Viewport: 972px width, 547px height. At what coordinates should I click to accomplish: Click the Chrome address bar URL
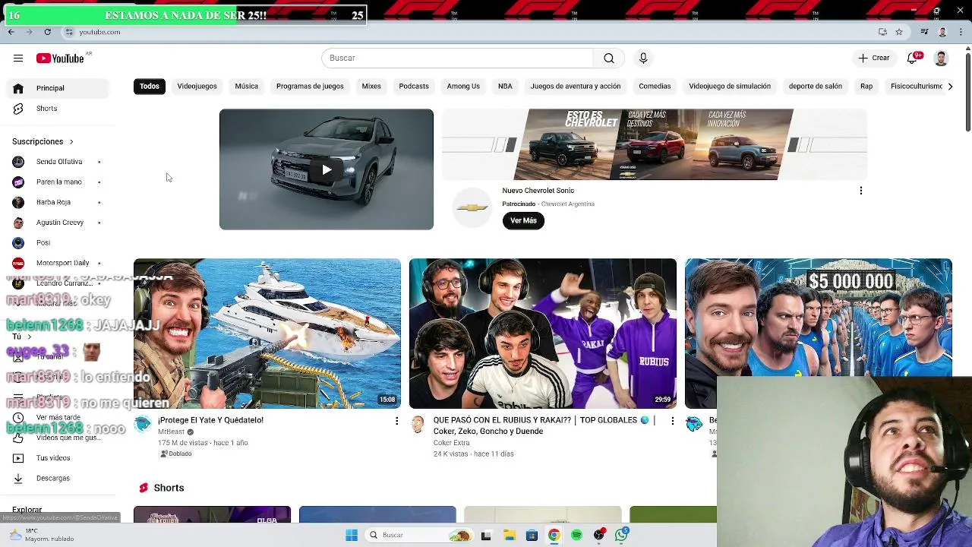click(99, 32)
